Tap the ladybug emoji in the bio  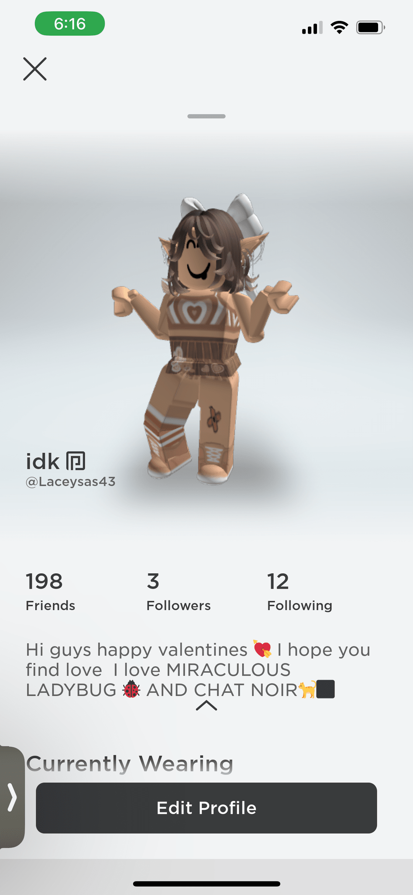click(x=131, y=690)
